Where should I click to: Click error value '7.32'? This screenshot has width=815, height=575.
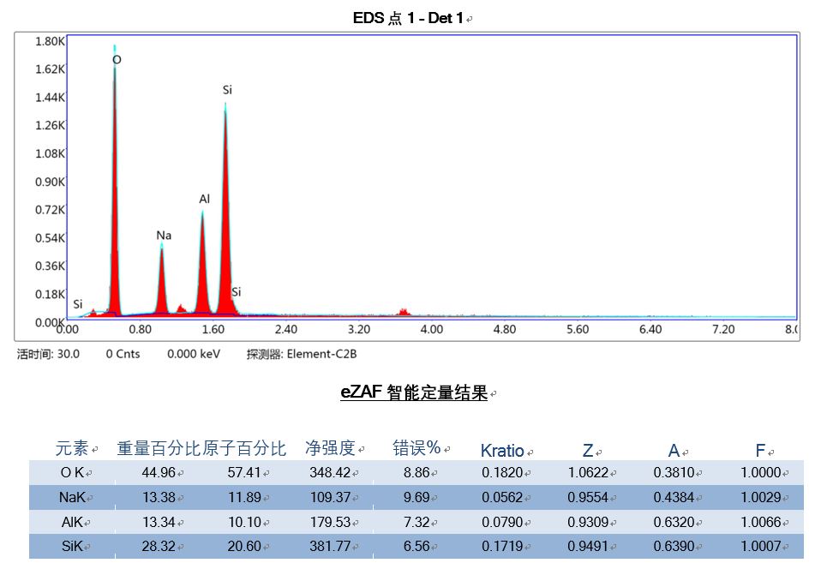point(416,522)
